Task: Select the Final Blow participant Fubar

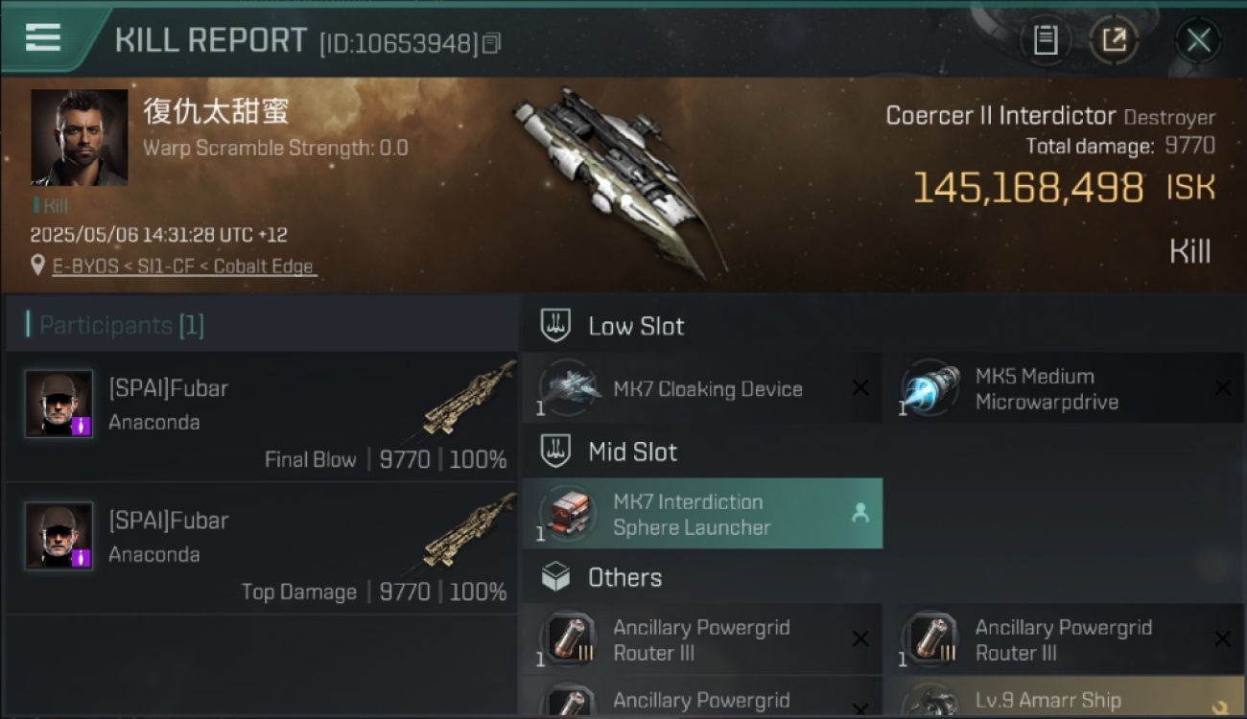Action: [261, 416]
